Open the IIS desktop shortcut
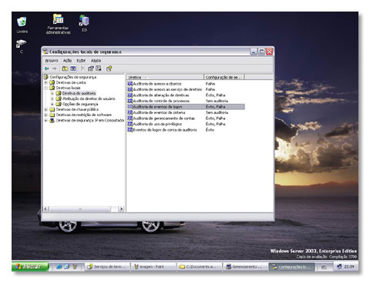 coord(84,23)
